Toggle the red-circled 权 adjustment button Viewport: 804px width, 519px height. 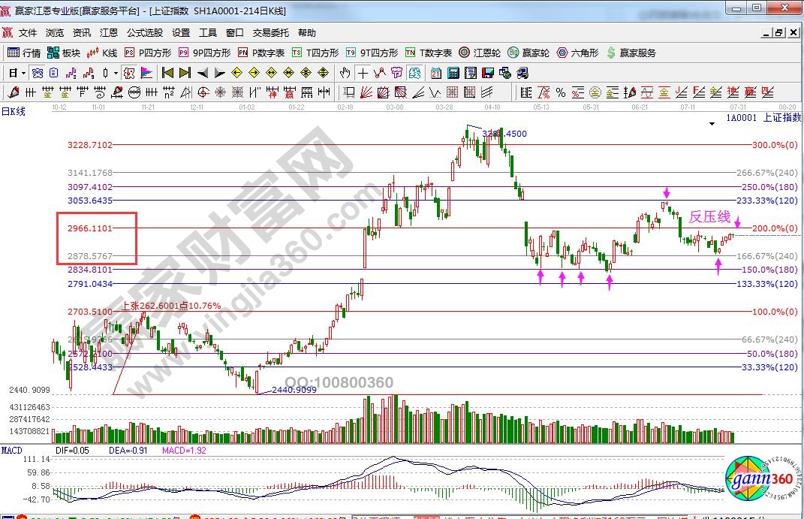(128, 73)
